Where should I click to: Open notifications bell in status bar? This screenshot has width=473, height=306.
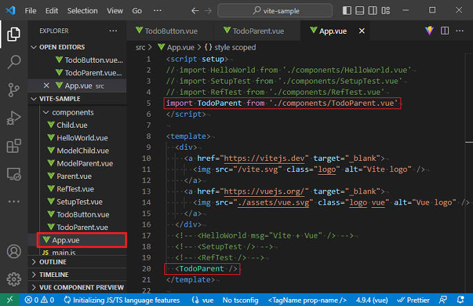[461, 300]
